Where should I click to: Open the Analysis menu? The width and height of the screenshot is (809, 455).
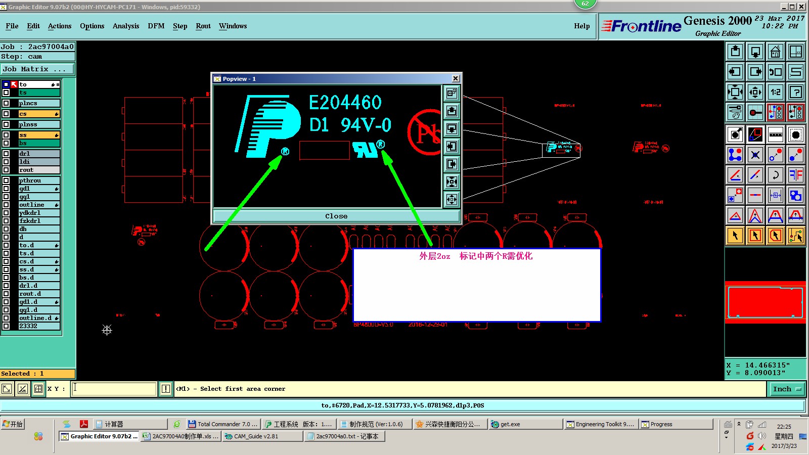126,26
